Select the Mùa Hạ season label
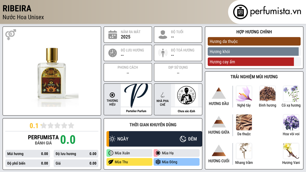Screen dimensions: 306x172 [x=168, y=153]
